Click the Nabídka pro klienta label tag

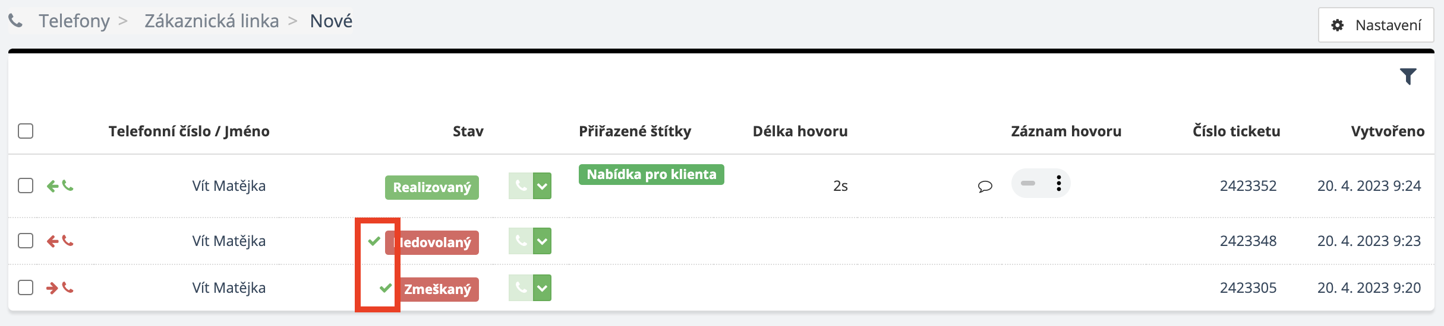651,175
